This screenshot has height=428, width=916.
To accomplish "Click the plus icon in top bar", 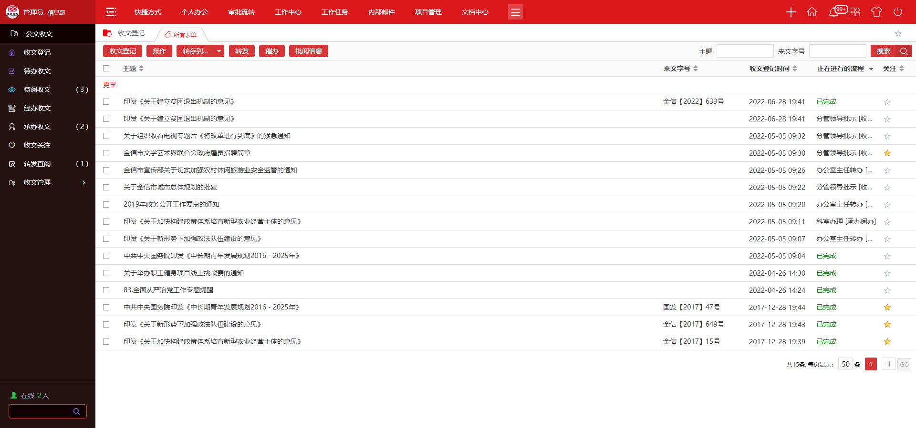I will coord(791,12).
